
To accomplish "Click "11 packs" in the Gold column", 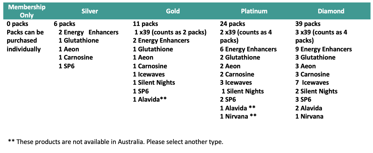I will pos(145,24).
